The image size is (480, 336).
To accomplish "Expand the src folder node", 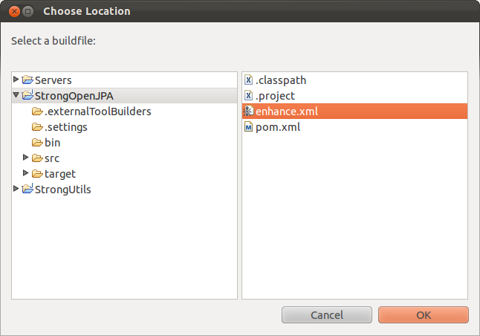I will 26,158.
